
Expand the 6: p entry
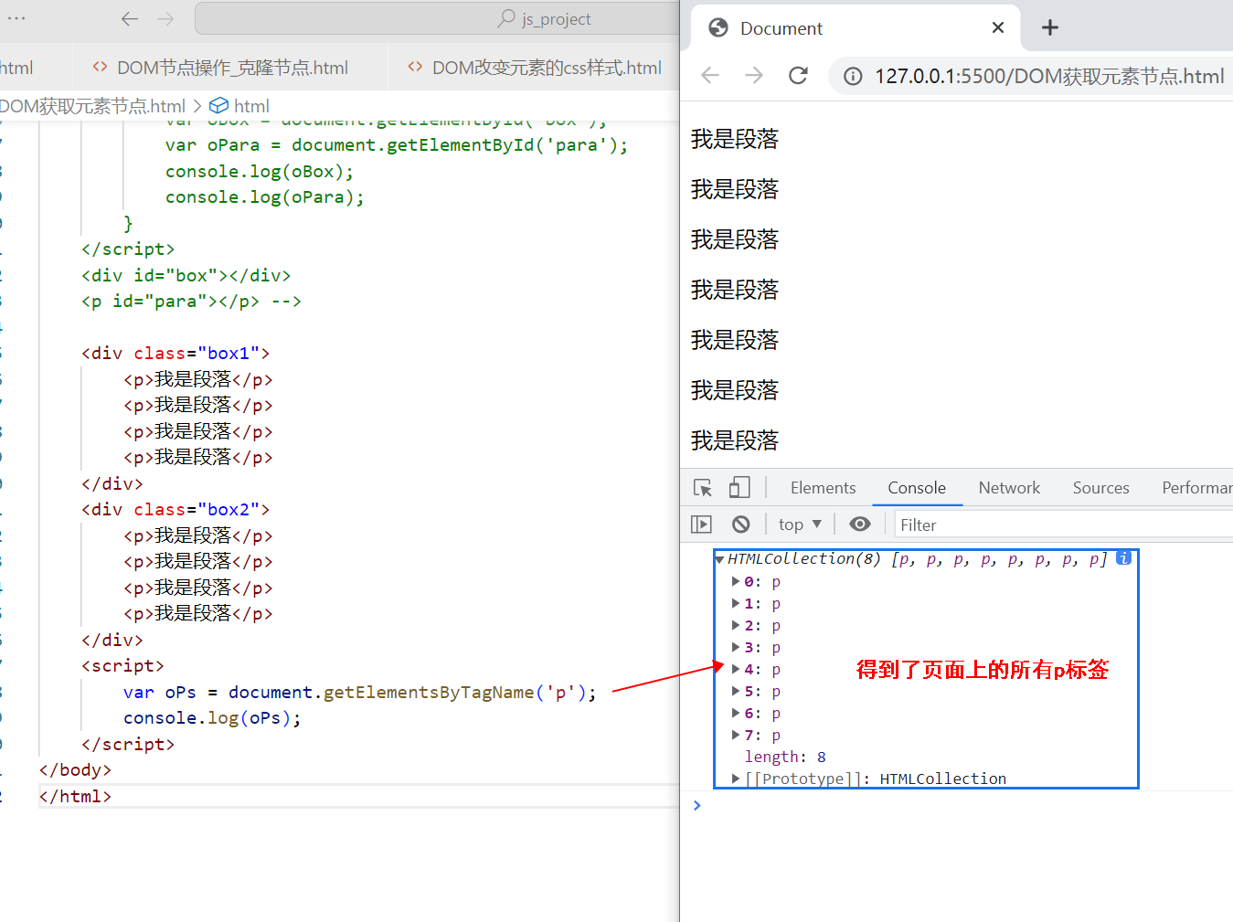coord(736,714)
